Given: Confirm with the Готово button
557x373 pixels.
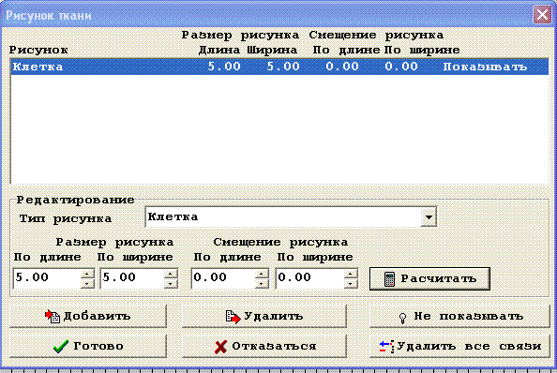Looking at the screenshot, I should click(88, 346).
